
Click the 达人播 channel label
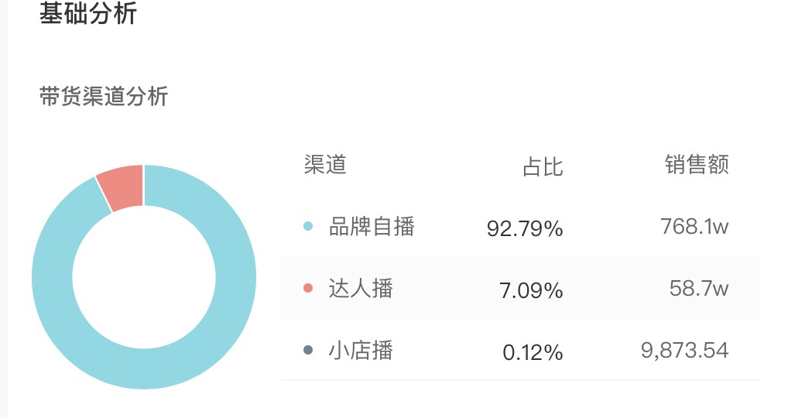pos(361,289)
